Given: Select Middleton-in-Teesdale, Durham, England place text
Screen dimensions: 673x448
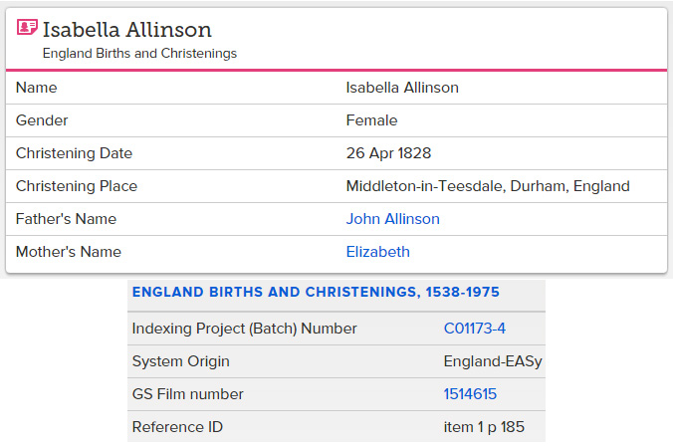Looking at the screenshot, I should pos(488,186).
